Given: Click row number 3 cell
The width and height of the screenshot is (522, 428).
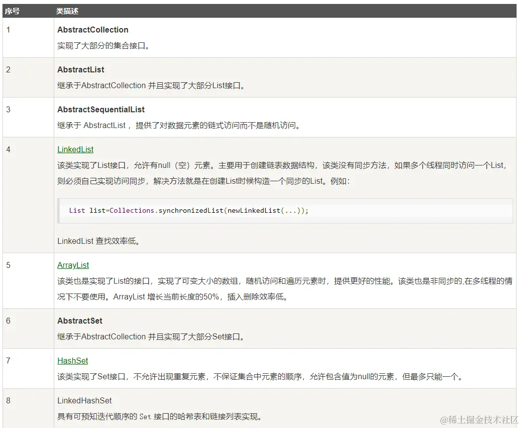Looking at the screenshot, I should coord(28,117).
